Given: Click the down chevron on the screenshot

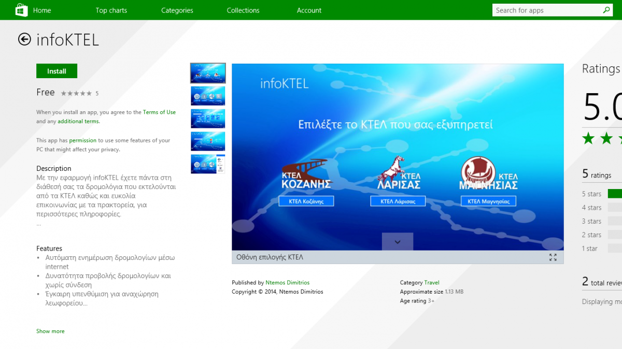Looking at the screenshot, I should tap(398, 242).
